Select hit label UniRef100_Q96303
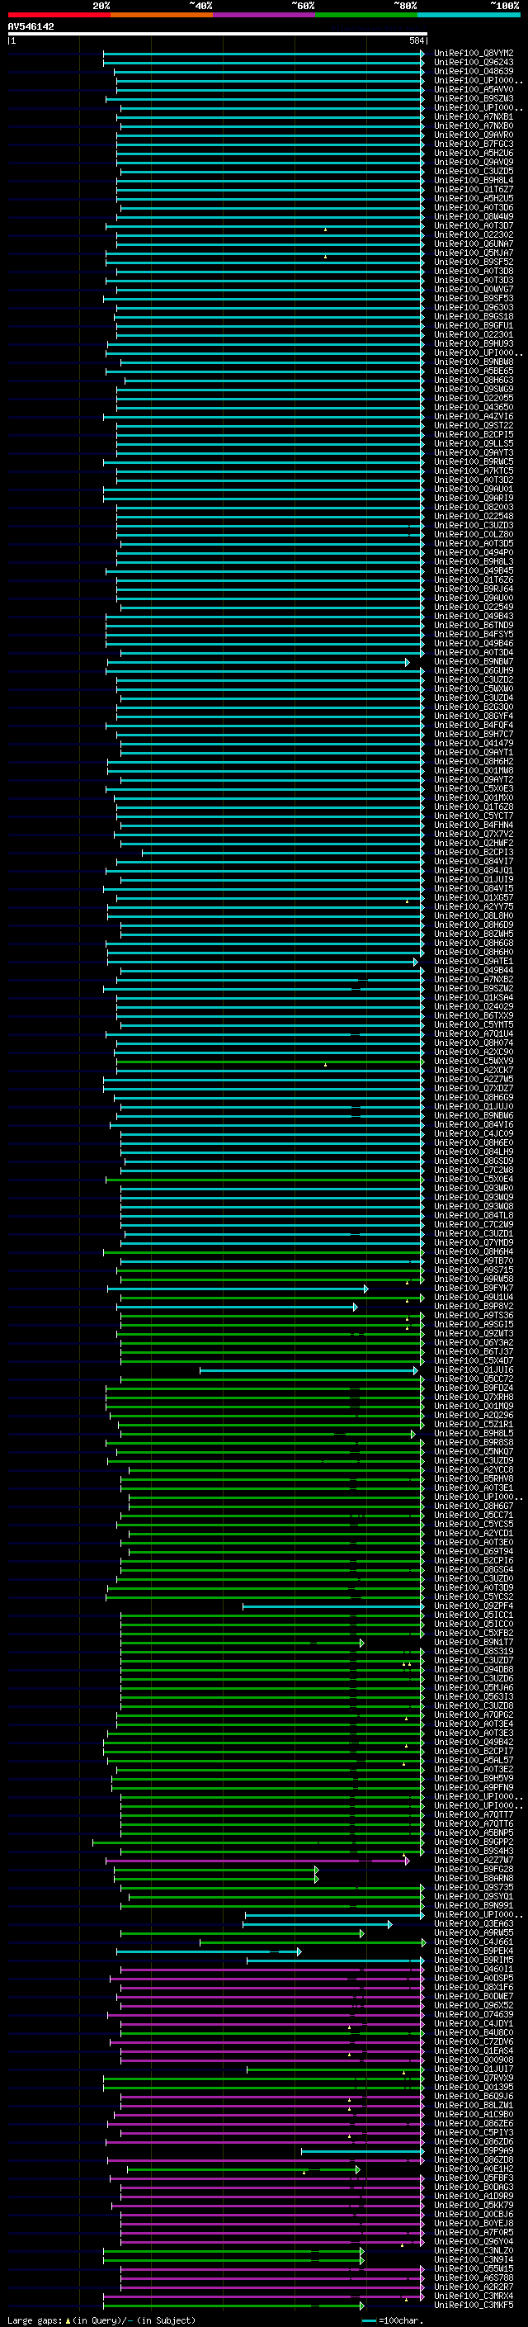The height and width of the screenshot is (2327, 528). (474, 307)
